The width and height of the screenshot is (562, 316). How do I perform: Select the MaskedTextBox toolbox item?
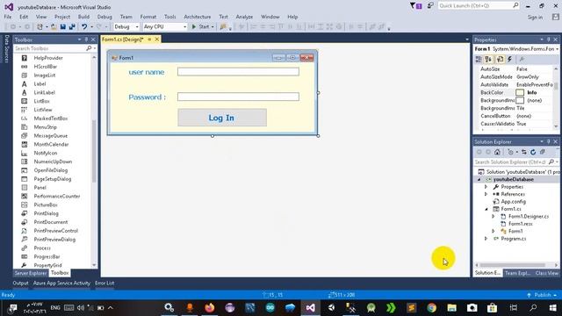[x=51, y=118]
